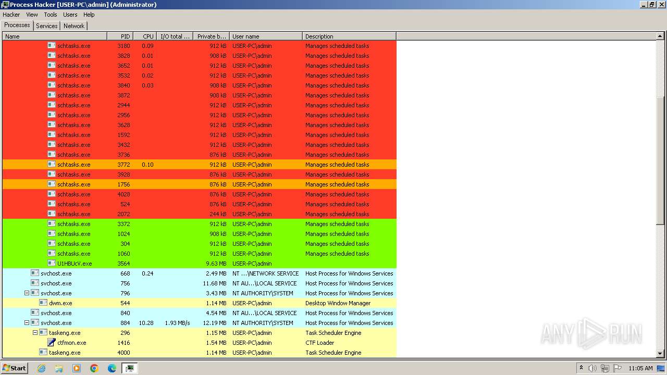Collapse taskeng.exe PID 296 tree
This screenshot has width=667, height=375.
[35, 333]
